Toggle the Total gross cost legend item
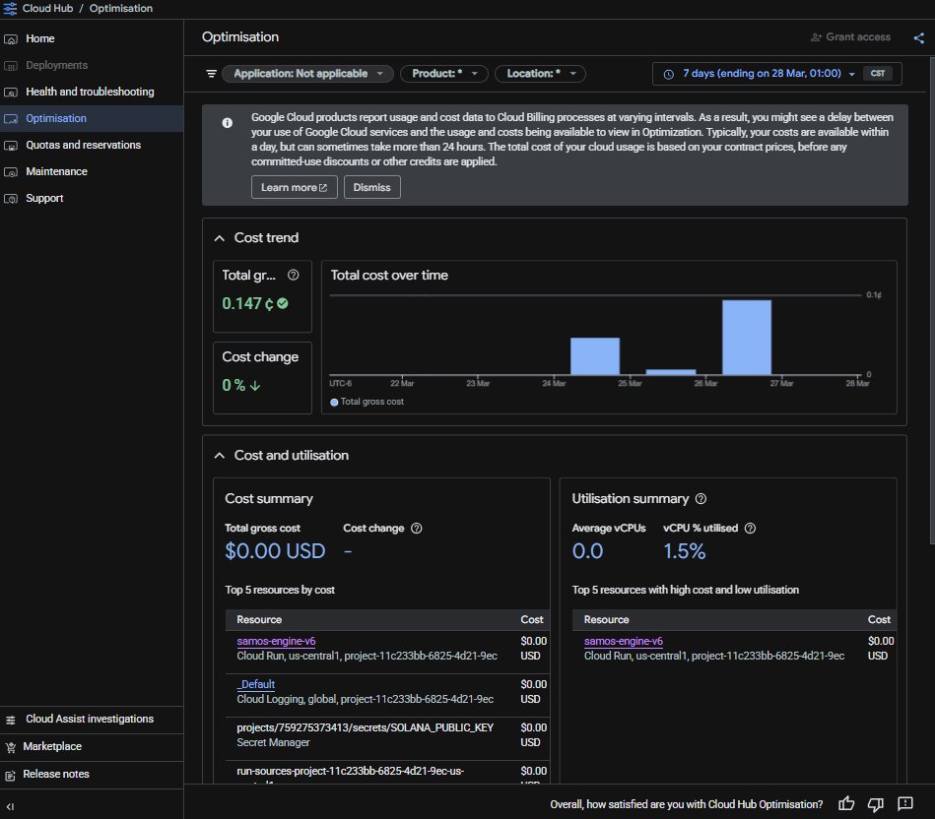935x819 pixels. pos(367,402)
